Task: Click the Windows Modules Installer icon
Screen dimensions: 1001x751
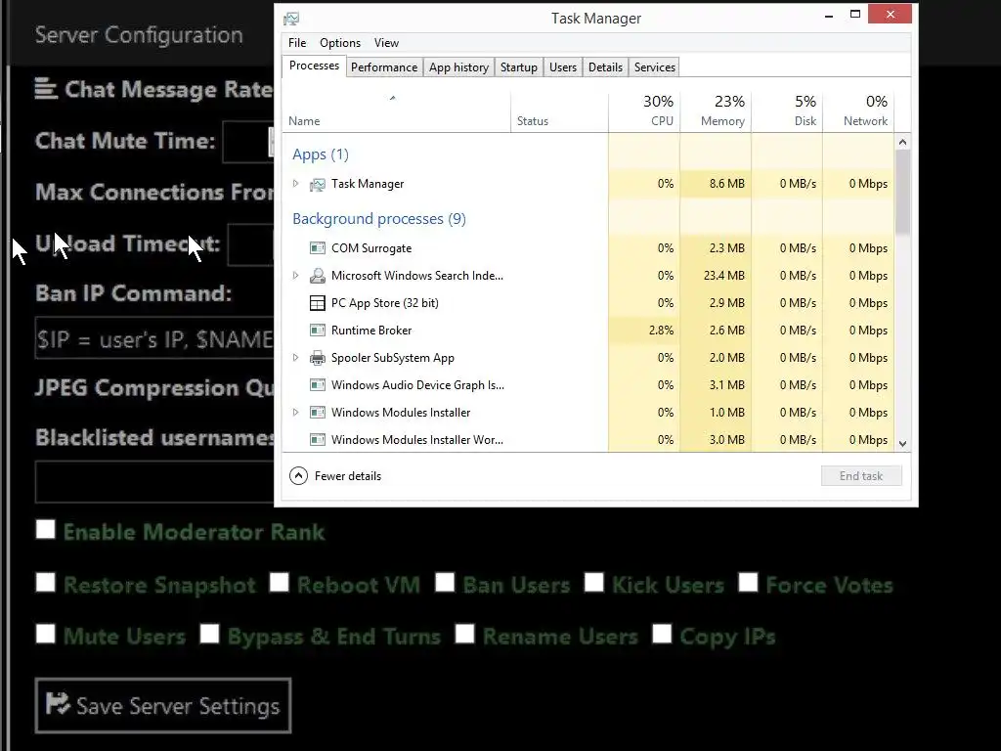Action: (x=318, y=413)
